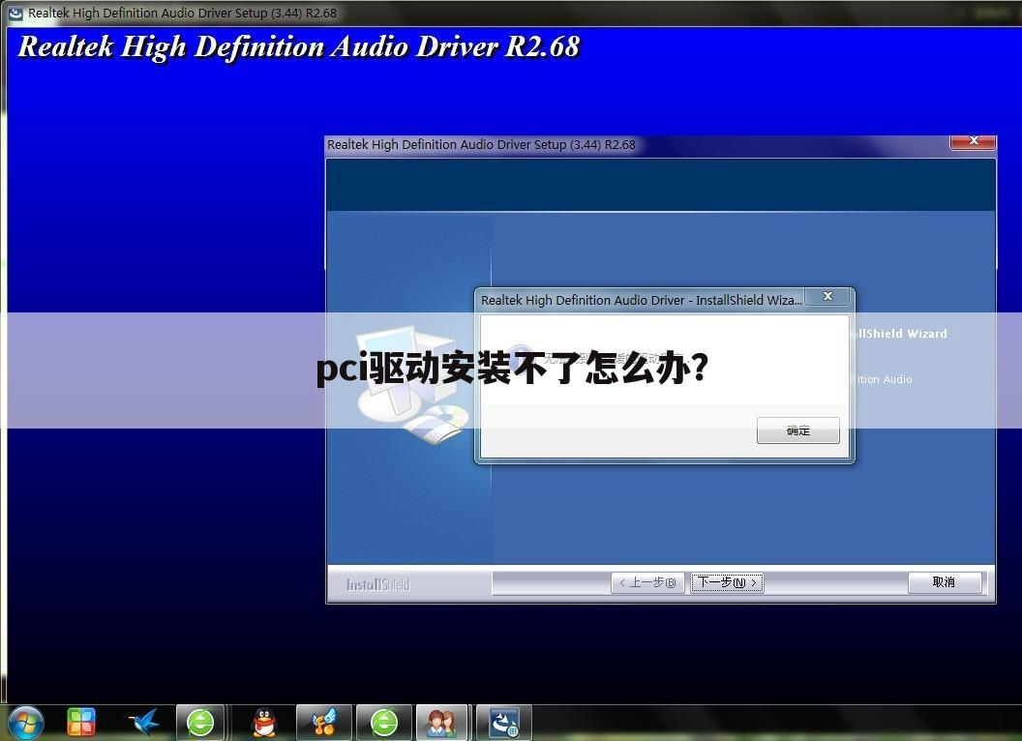Close the InstallShield Wizard message dialog
The image size is (1022, 741).
point(827,296)
